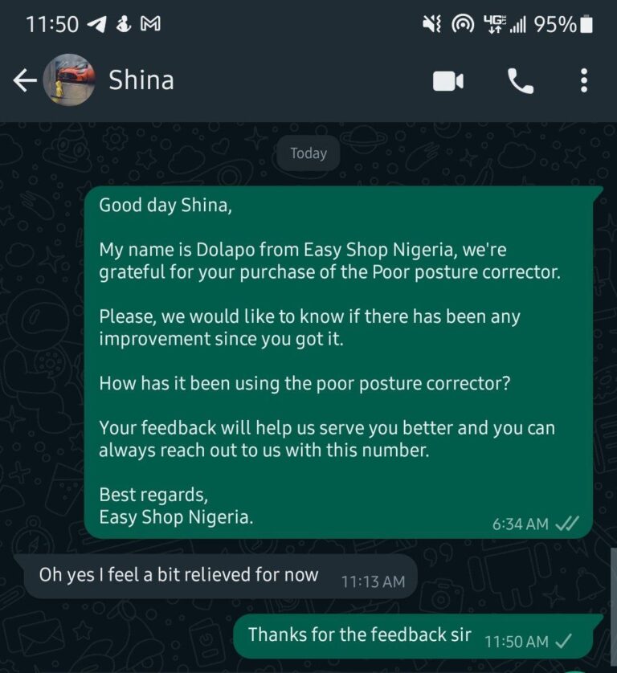Image resolution: width=617 pixels, height=673 pixels.
Task: Tap the single check mark beside 11:50 AM
Action: point(563,641)
